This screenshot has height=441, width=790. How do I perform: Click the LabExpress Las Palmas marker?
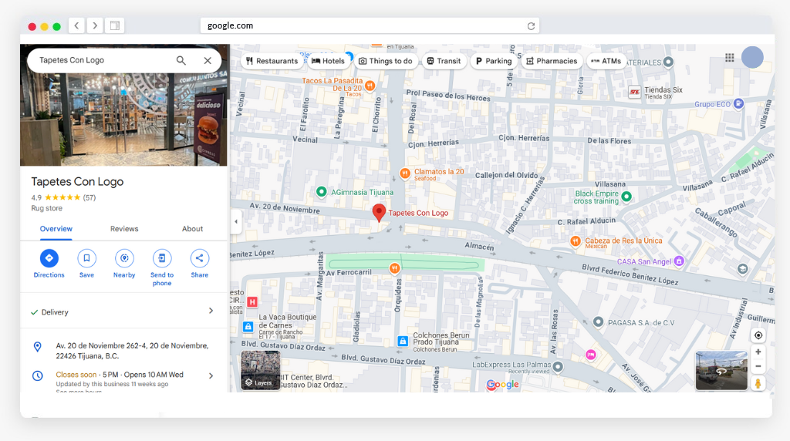[558, 366]
